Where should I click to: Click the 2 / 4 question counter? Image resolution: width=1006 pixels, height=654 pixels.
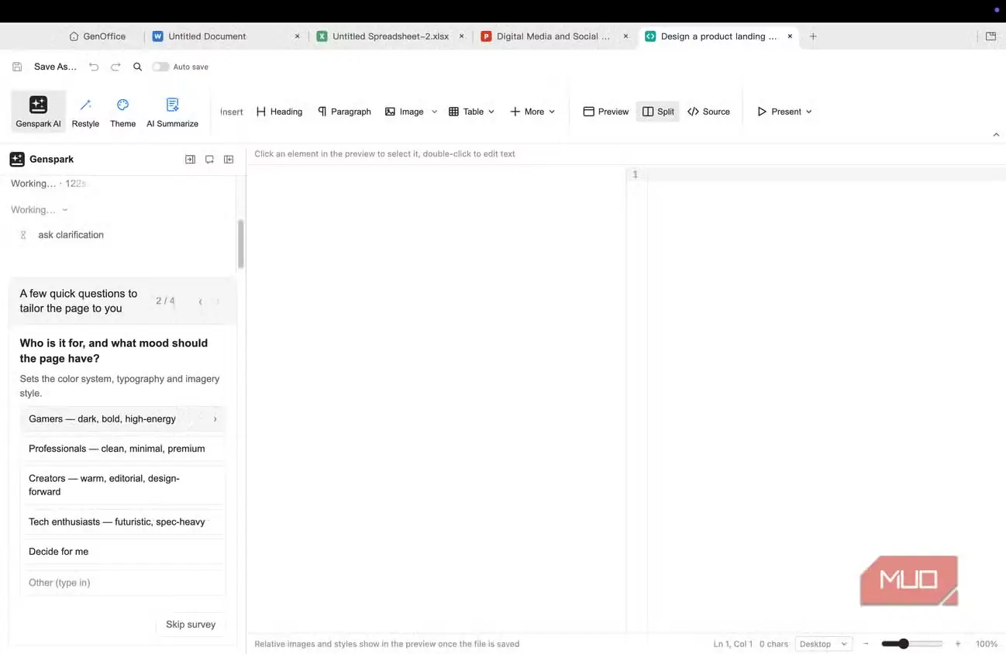tap(165, 301)
